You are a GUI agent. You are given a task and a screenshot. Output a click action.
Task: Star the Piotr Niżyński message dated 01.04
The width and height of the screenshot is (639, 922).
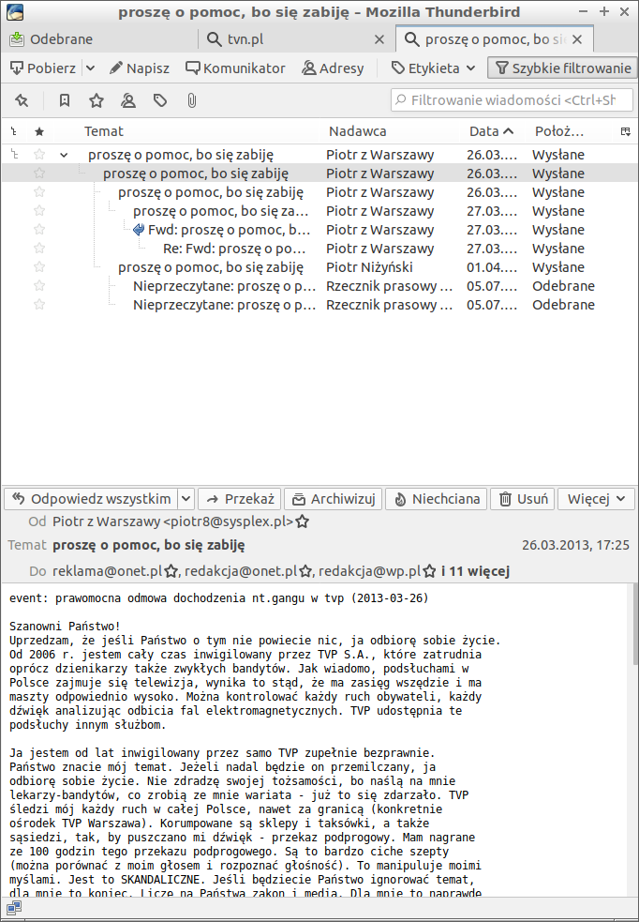pyautogui.click(x=39, y=267)
